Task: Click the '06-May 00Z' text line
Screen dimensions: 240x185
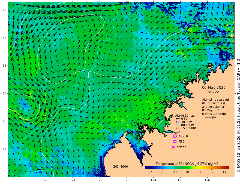Action: point(211,110)
